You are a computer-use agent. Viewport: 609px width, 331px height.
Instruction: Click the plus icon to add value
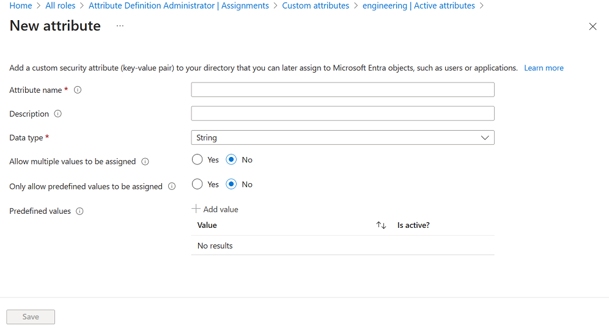[196, 209]
